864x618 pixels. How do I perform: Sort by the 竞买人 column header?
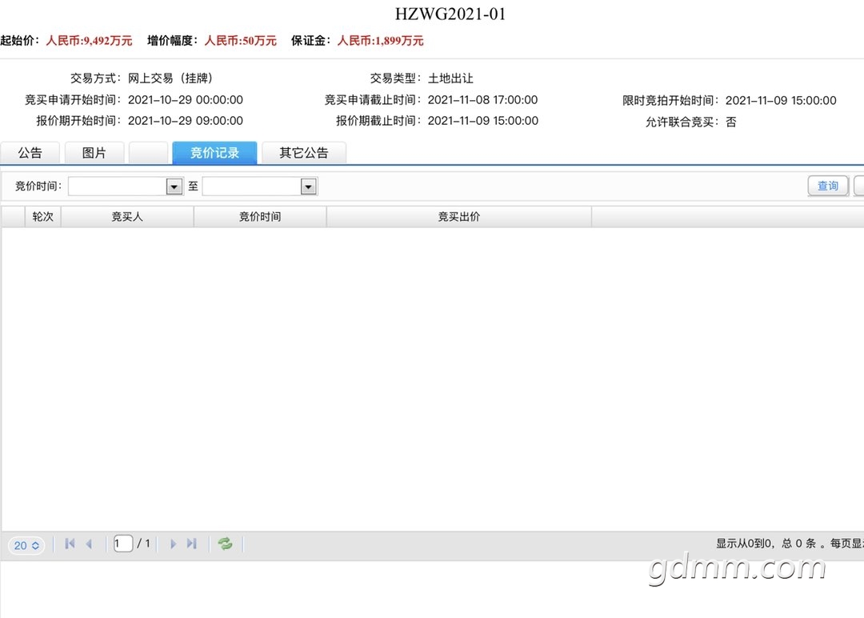[127, 217]
